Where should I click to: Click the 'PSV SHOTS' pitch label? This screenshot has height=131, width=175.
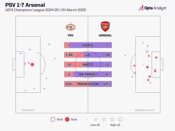[28, 110]
